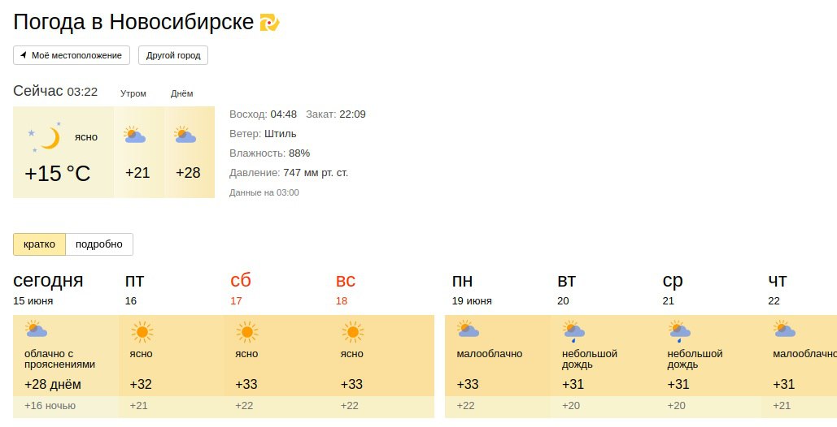This screenshot has width=837, height=427.
Task: Click the rain cloud icon for Wednesday 21
Action: 679,331
